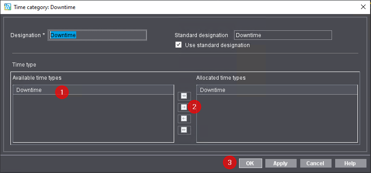Uncheck Use standard designation checkbox
This screenshot has height=173, width=371.
[178, 45]
